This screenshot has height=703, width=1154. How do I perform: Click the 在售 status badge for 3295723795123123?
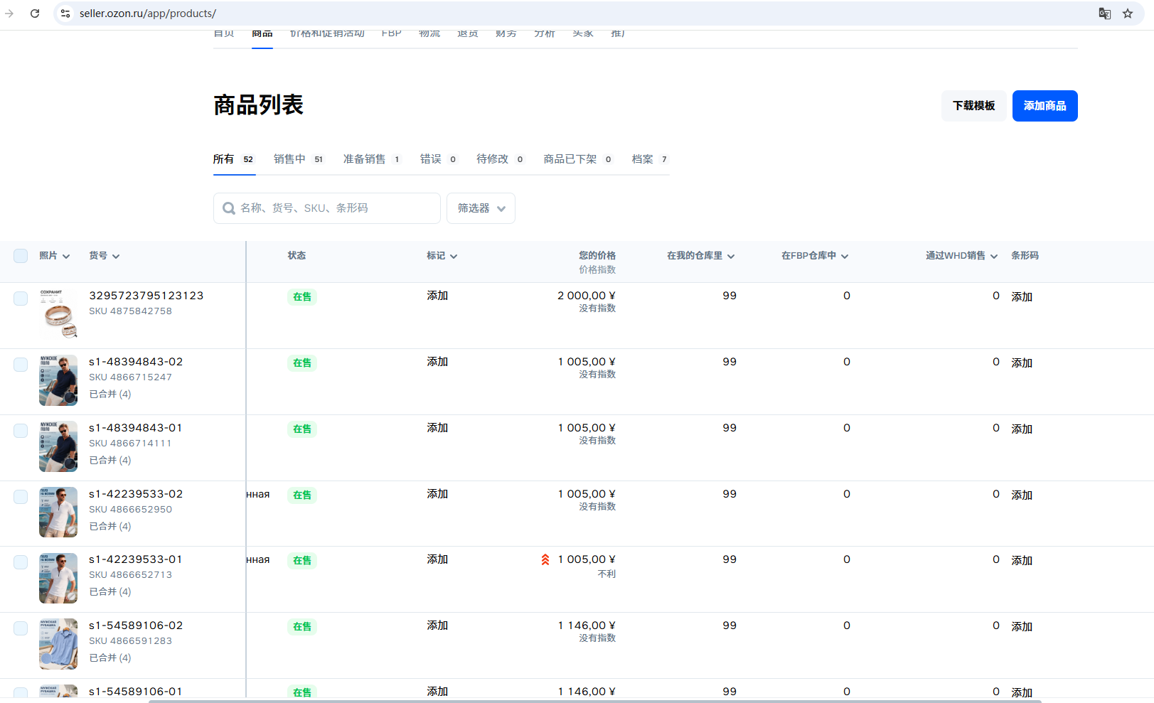302,297
